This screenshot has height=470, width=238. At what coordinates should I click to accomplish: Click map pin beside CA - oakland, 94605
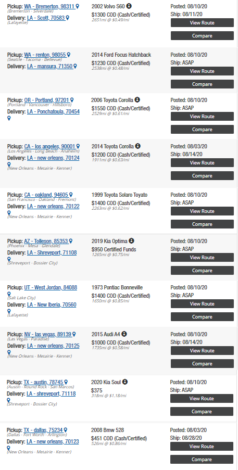click(x=71, y=195)
